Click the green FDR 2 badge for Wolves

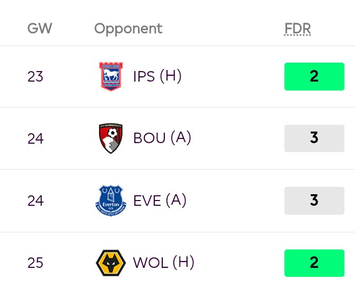tap(314, 263)
